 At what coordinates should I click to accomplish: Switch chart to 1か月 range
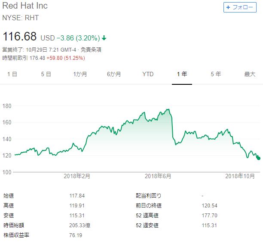pos(80,74)
